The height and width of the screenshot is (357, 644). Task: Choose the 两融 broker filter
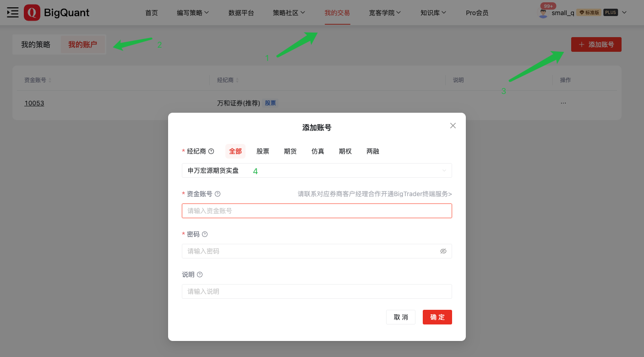(x=373, y=151)
